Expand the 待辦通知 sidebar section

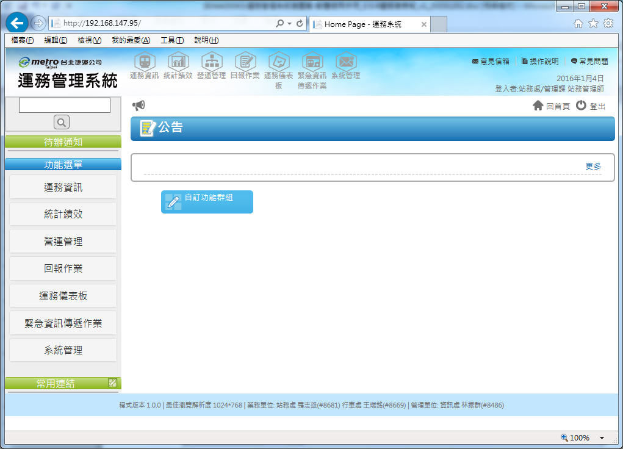pos(63,142)
